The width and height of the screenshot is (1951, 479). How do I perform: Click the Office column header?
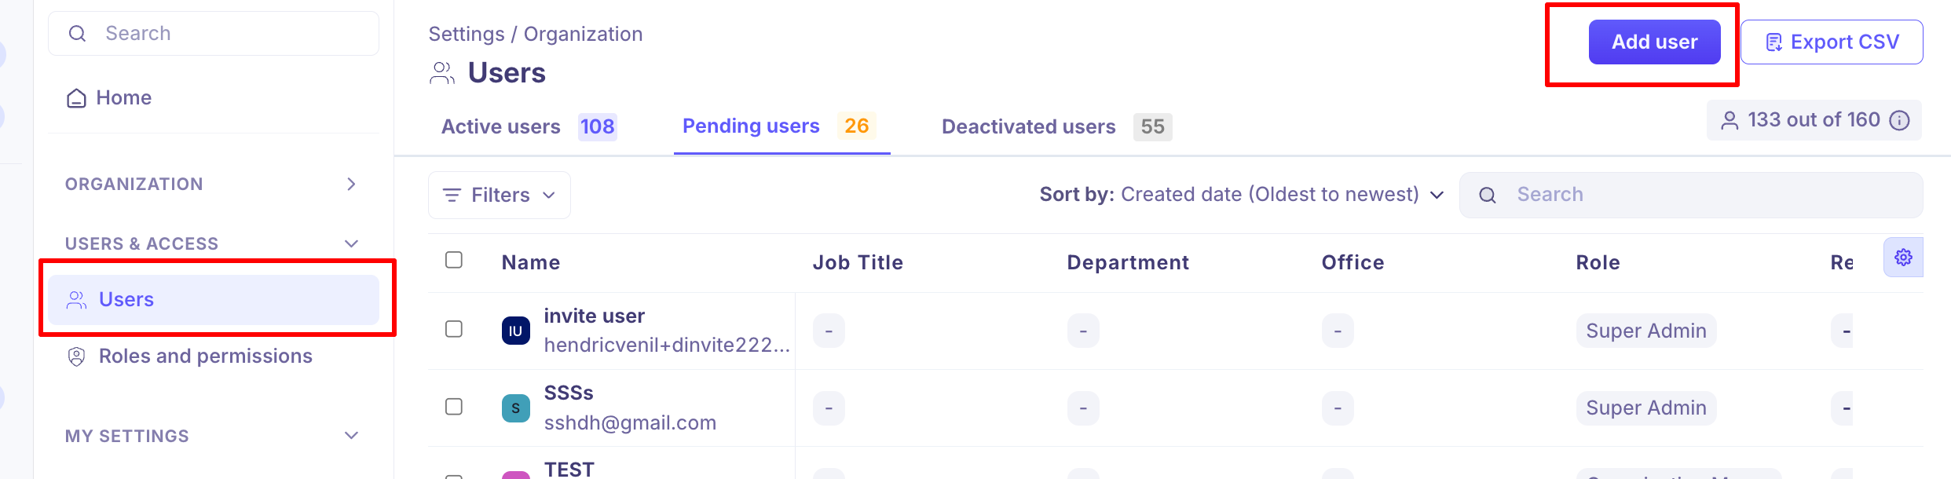(1353, 262)
